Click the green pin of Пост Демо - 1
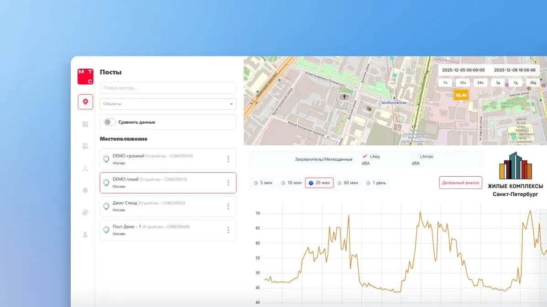This screenshot has width=547, height=307. [x=106, y=230]
